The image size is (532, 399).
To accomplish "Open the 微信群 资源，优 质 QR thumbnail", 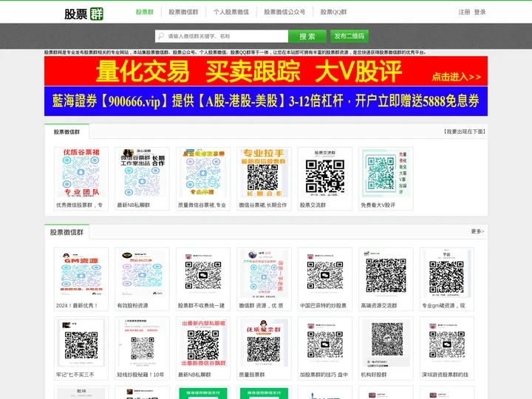I will coord(264,273).
